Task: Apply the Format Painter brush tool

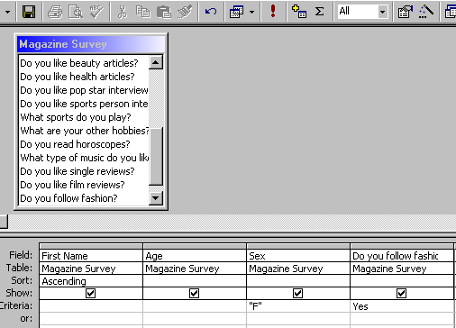Action: point(185,12)
